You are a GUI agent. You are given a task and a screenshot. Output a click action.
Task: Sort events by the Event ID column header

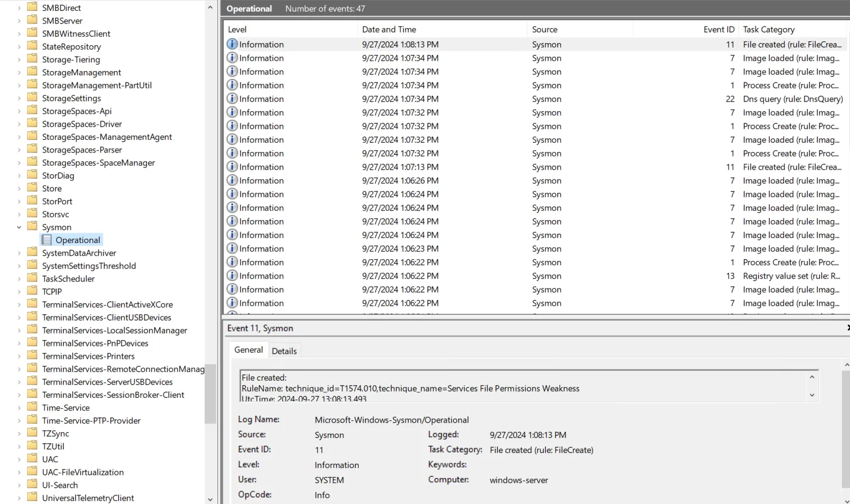(x=719, y=29)
